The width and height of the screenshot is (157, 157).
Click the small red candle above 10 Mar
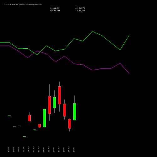[x=39, y=126]
